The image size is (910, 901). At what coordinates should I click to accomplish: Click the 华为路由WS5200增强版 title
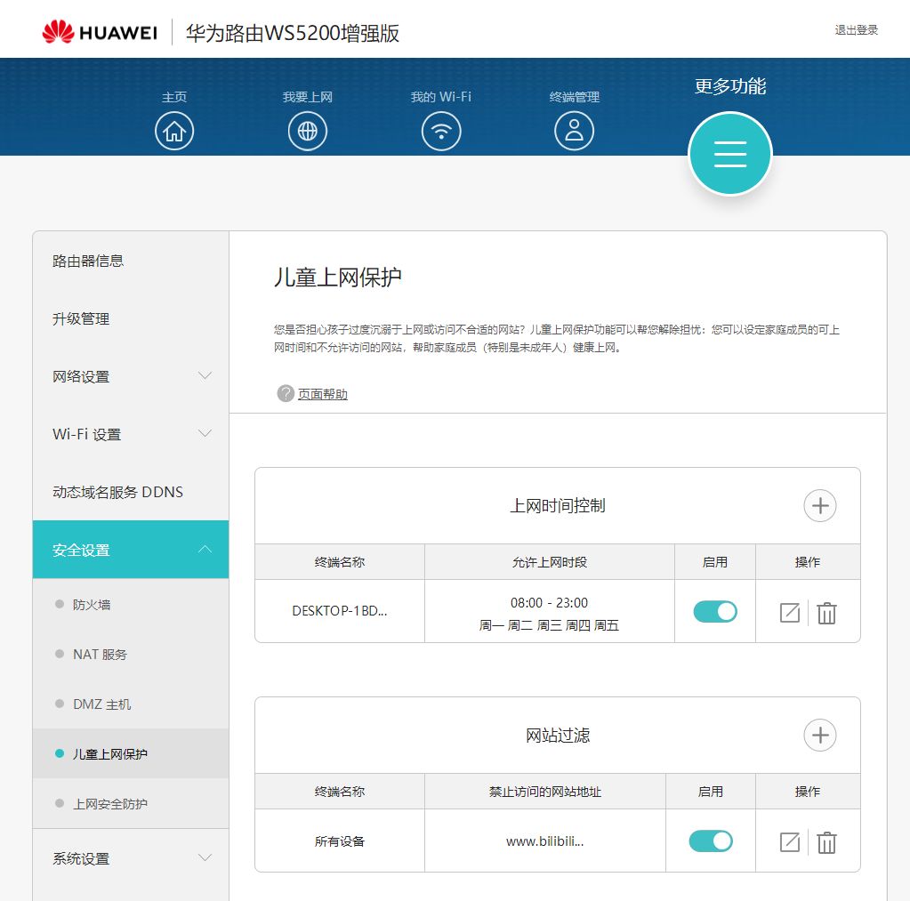pos(293,33)
